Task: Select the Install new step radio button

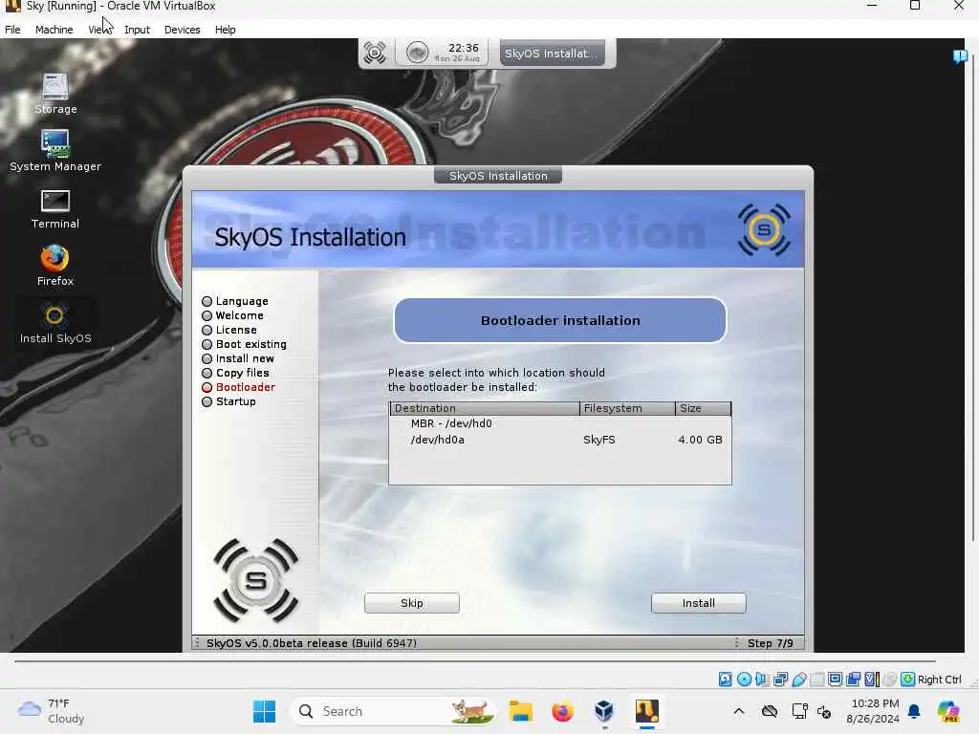Action: pos(207,359)
